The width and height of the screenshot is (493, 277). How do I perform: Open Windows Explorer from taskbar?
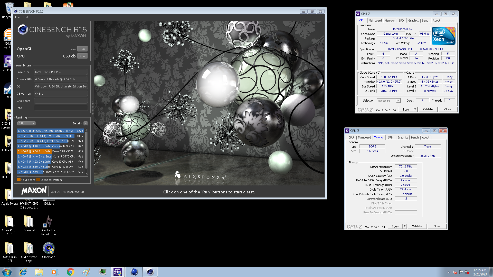pos(39,272)
